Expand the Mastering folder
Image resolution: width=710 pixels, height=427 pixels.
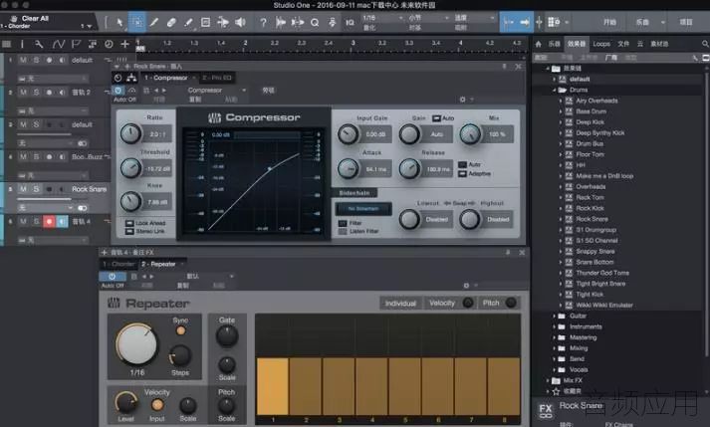554,337
